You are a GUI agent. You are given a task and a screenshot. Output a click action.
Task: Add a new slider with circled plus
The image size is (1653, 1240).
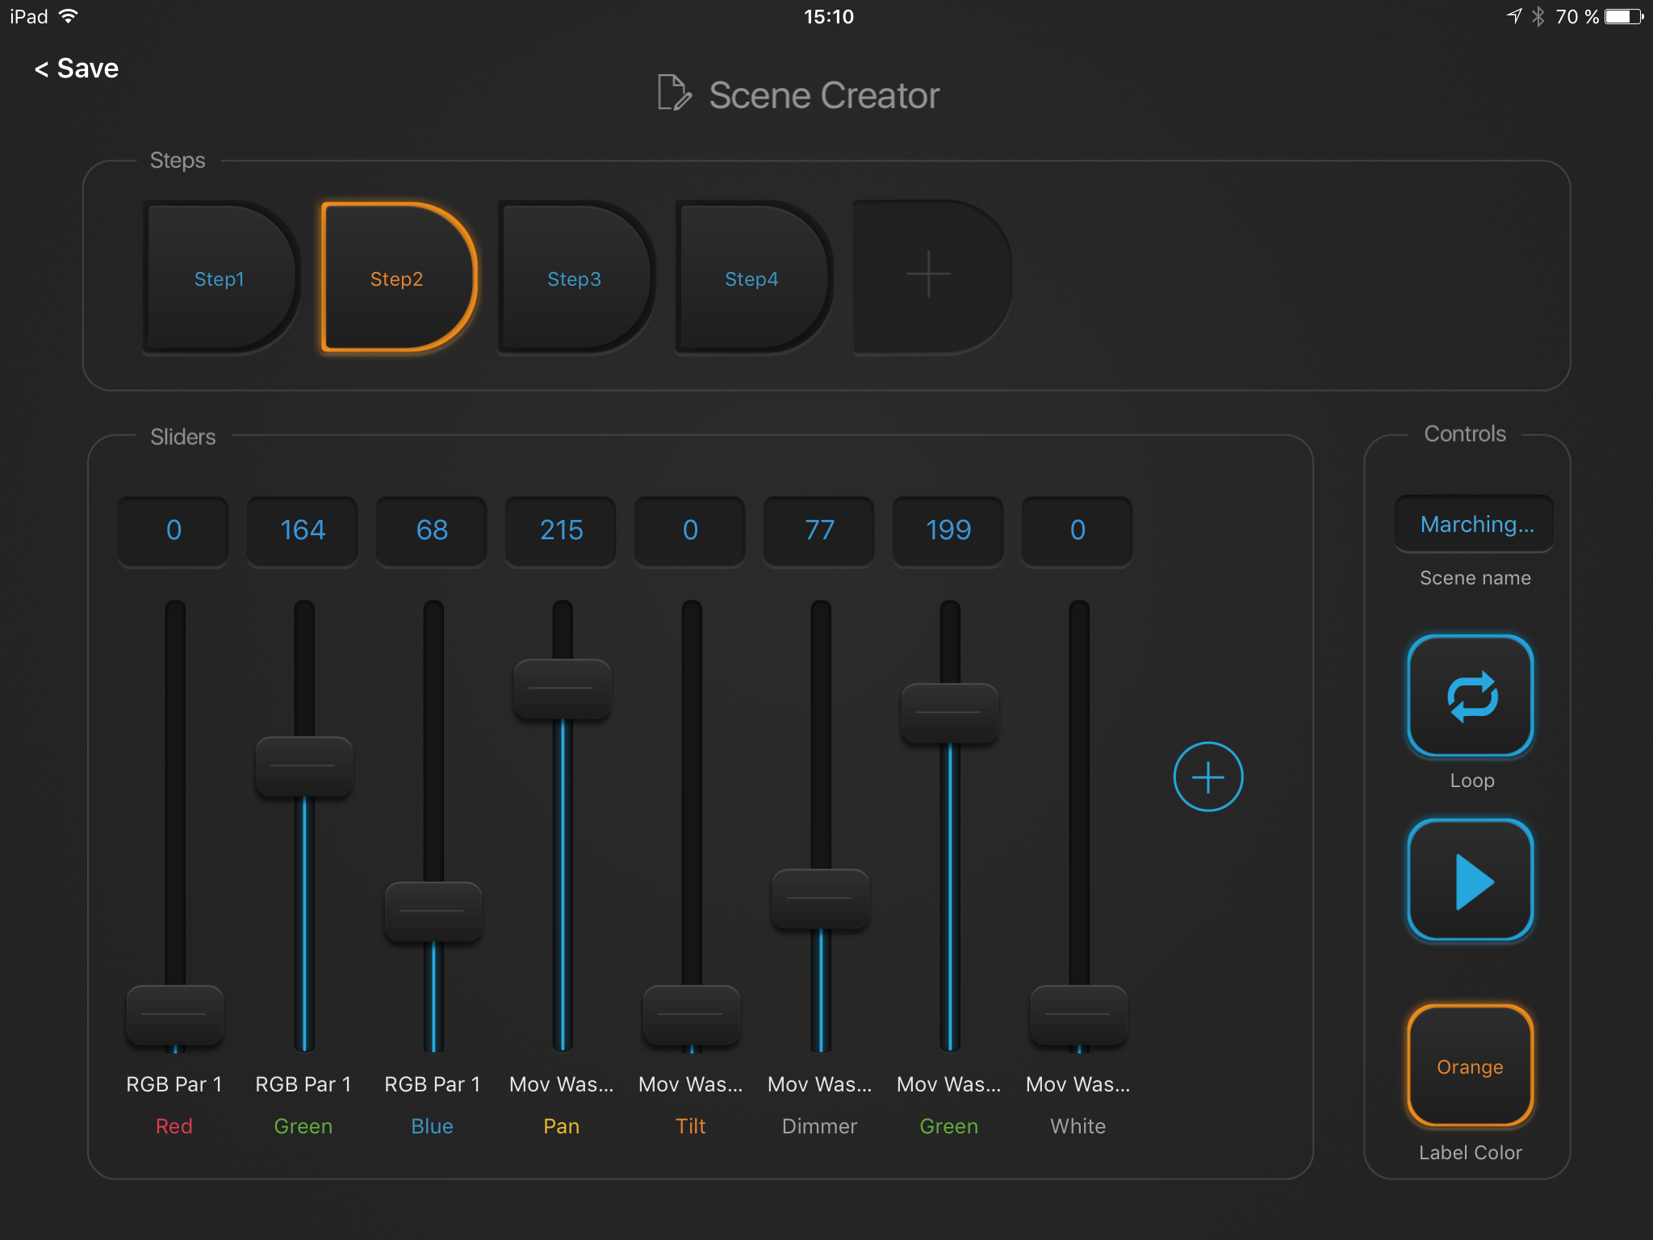coord(1207,777)
